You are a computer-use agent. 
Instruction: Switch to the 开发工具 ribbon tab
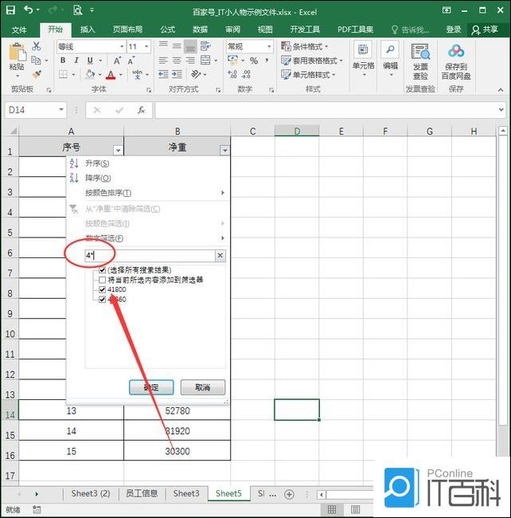pyautogui.click(x=305, y=29)
